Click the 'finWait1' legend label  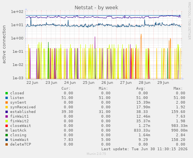[x=19, y=116]
